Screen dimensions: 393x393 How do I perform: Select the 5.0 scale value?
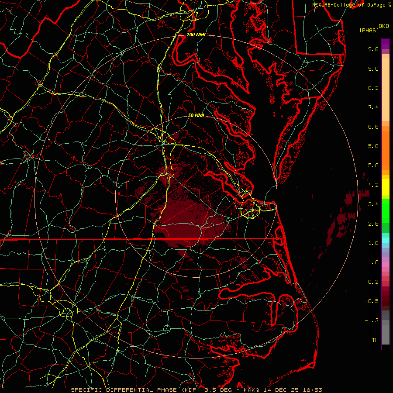click(373, 165)
